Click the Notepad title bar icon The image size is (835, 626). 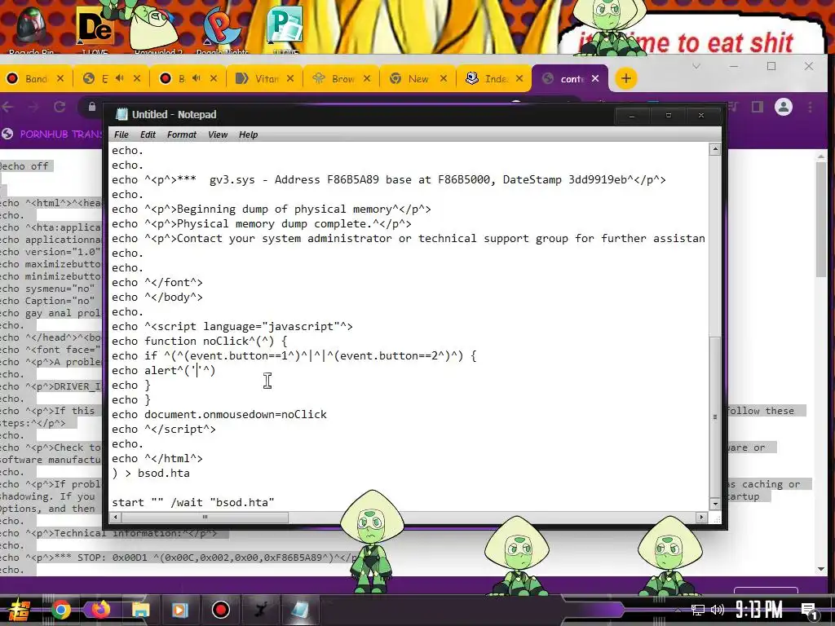pyautogui.click(x=122, y=114)
